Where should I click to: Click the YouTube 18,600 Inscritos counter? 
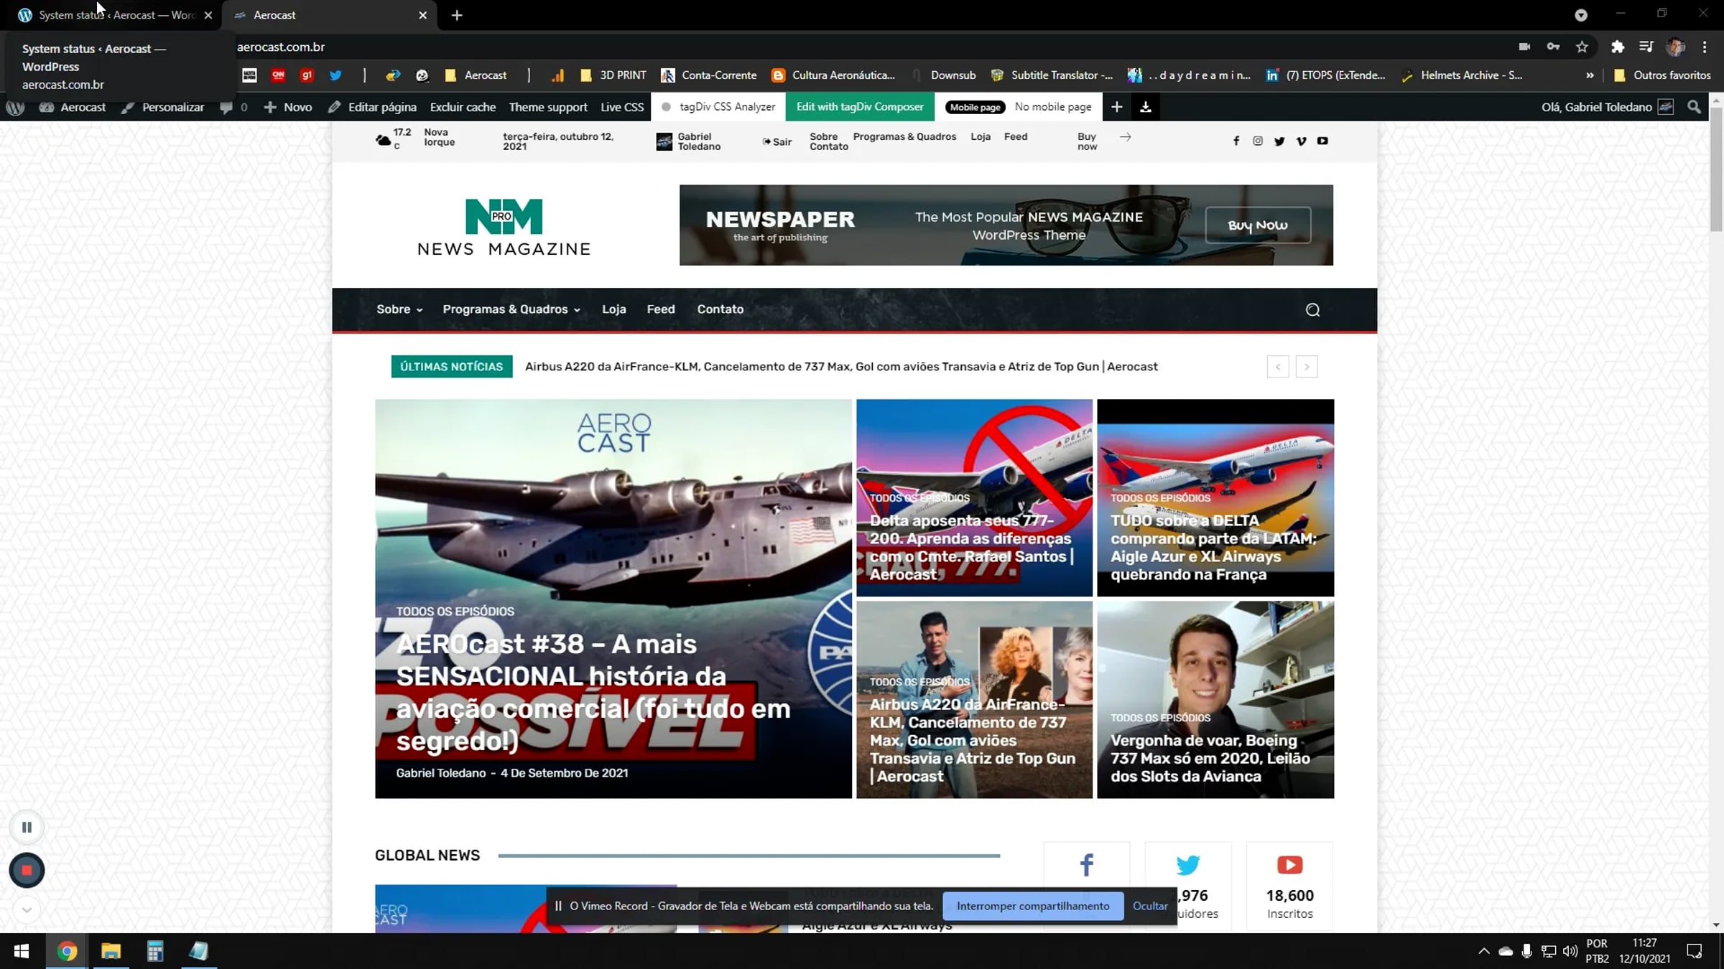(x=1289, y=886)
